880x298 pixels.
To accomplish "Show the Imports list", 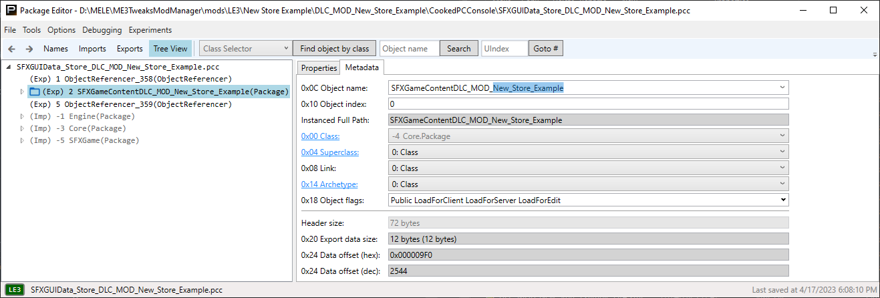I will pyautogui.click(x=92, y=49).
